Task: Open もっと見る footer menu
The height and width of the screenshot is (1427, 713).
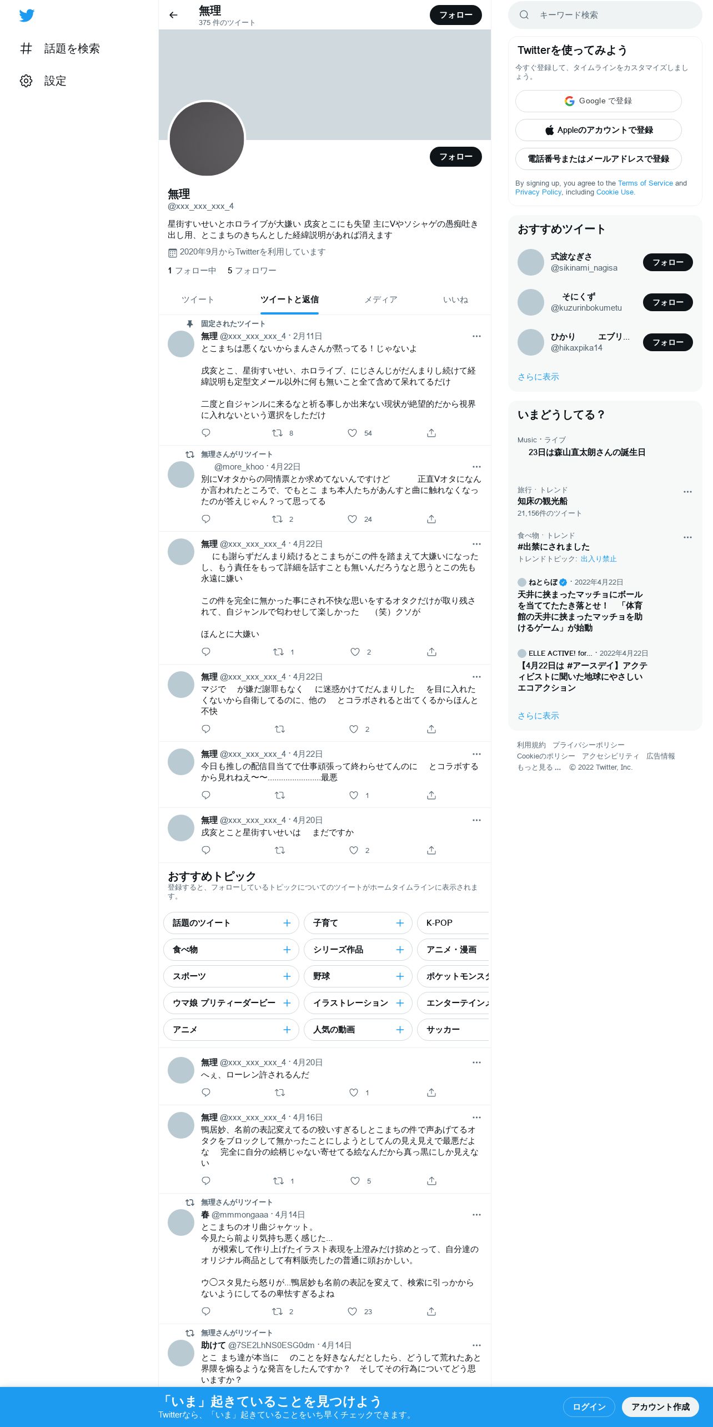Action: click(539, 767)
